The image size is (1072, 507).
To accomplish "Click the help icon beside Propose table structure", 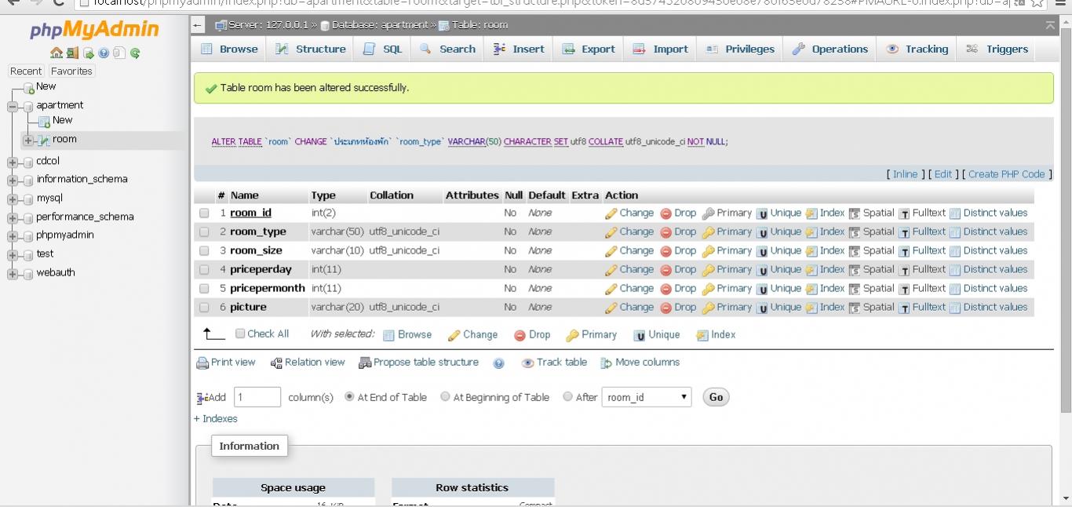I will point(499,363).
